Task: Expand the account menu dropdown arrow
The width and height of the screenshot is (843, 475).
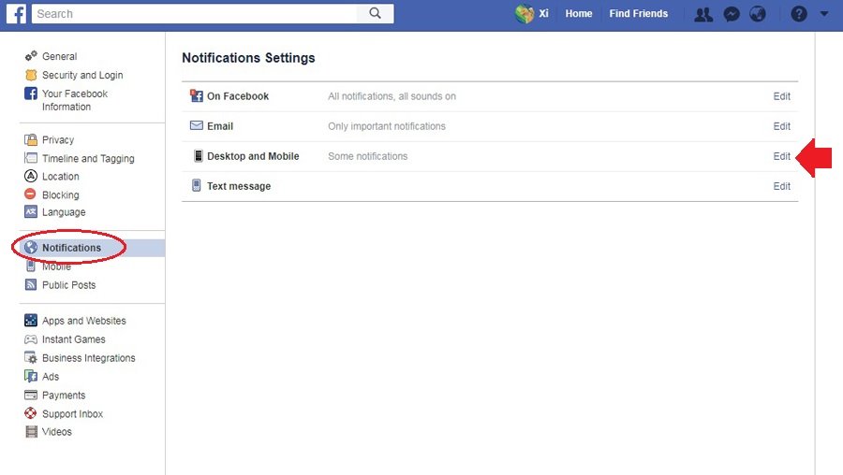Action: (x=823, y=14)
